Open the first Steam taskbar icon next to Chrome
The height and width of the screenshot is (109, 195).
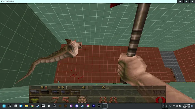[x=38, y=106]
